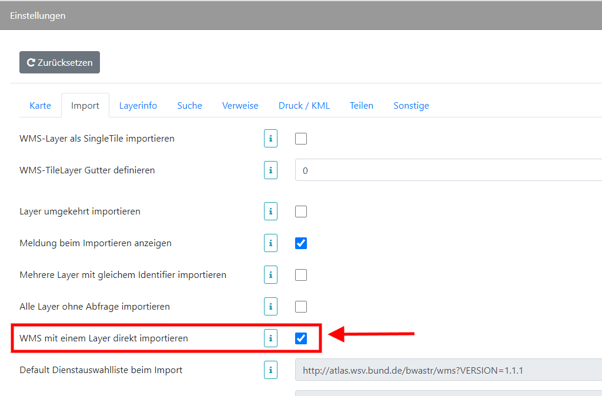602x396 pixels.
Task: Open the Suche settings tab
Action: tap(189, 105)
